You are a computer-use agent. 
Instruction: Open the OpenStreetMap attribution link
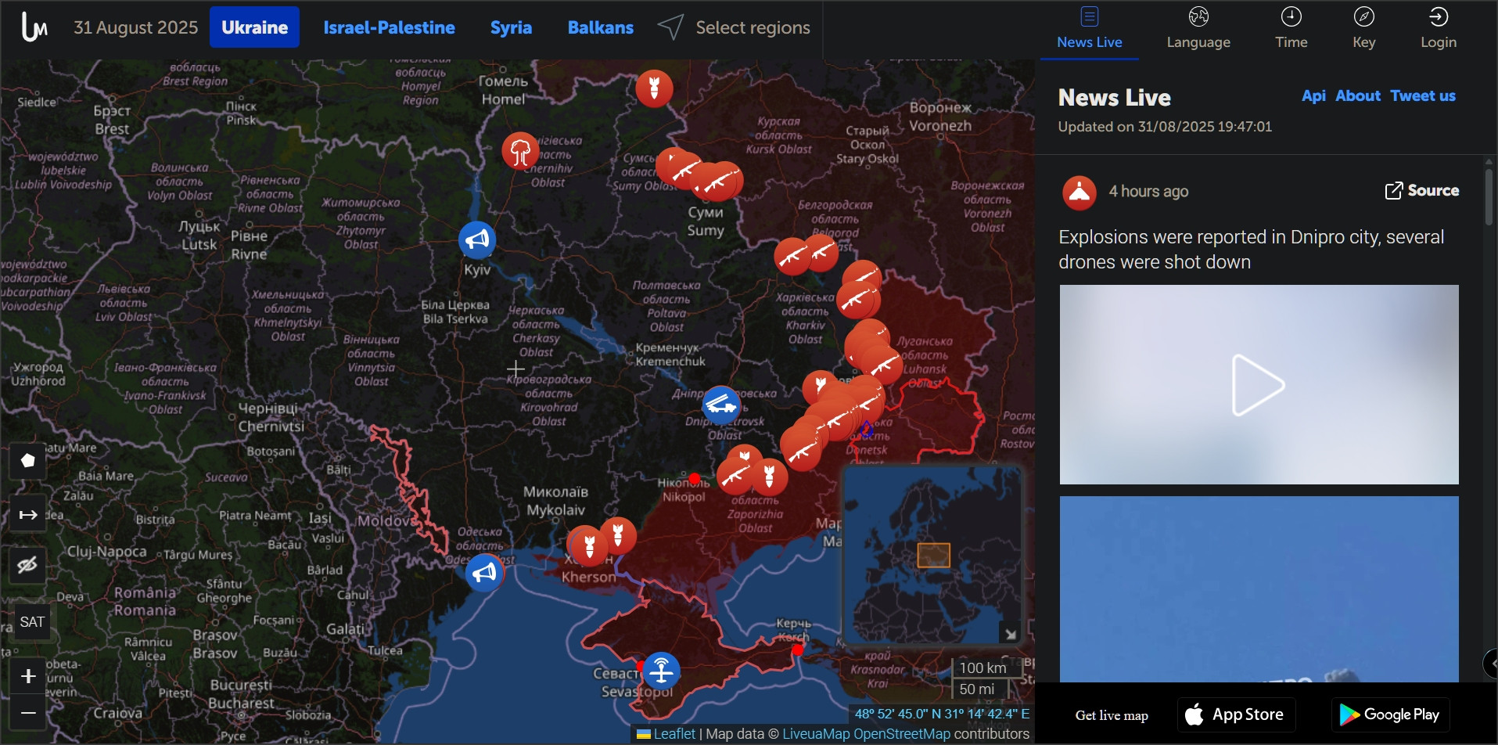(x=902, y=734)
